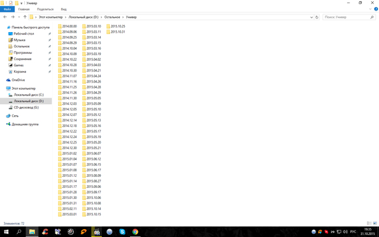This screenshot has width=379, height=237.
Task: Click Остальное in the breadcrumb path
Action: coord(112,17)
